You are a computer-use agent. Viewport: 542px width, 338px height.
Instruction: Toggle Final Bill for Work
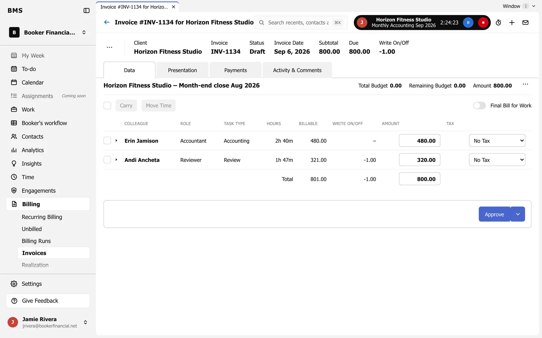click(480, 106)
